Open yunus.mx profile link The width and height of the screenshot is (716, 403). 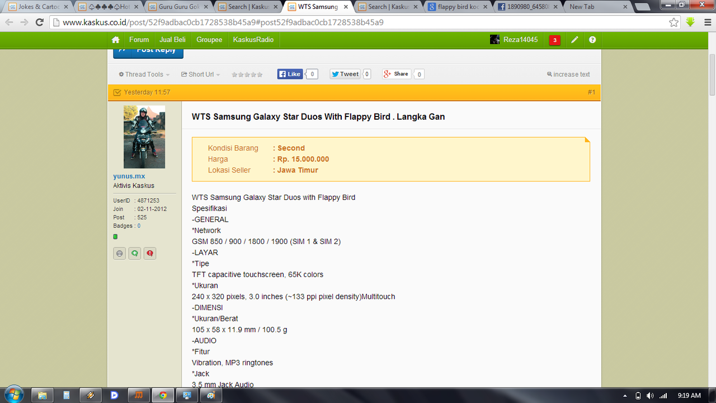(129, 176)
